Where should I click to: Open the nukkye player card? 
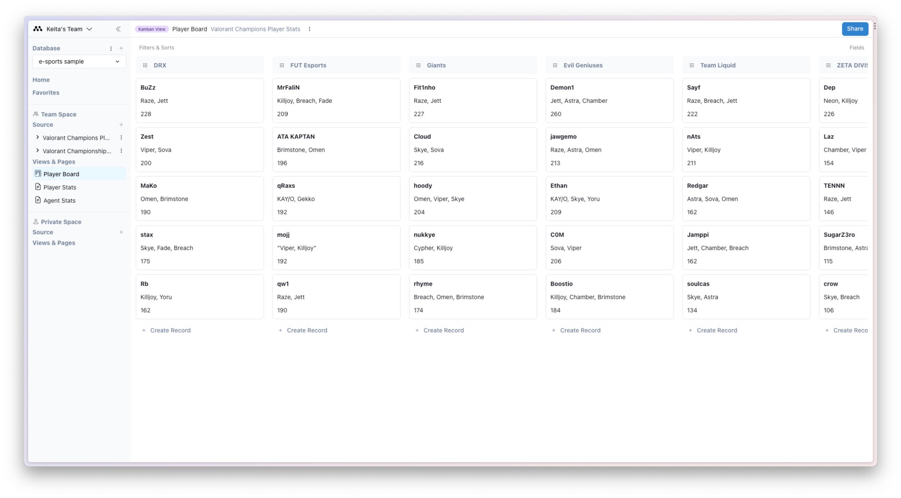pyautogui.click(x=473, y=248)
